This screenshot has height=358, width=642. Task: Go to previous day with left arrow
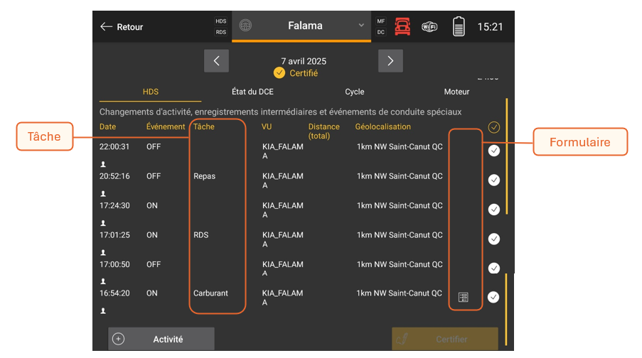[x=216, y=61]
